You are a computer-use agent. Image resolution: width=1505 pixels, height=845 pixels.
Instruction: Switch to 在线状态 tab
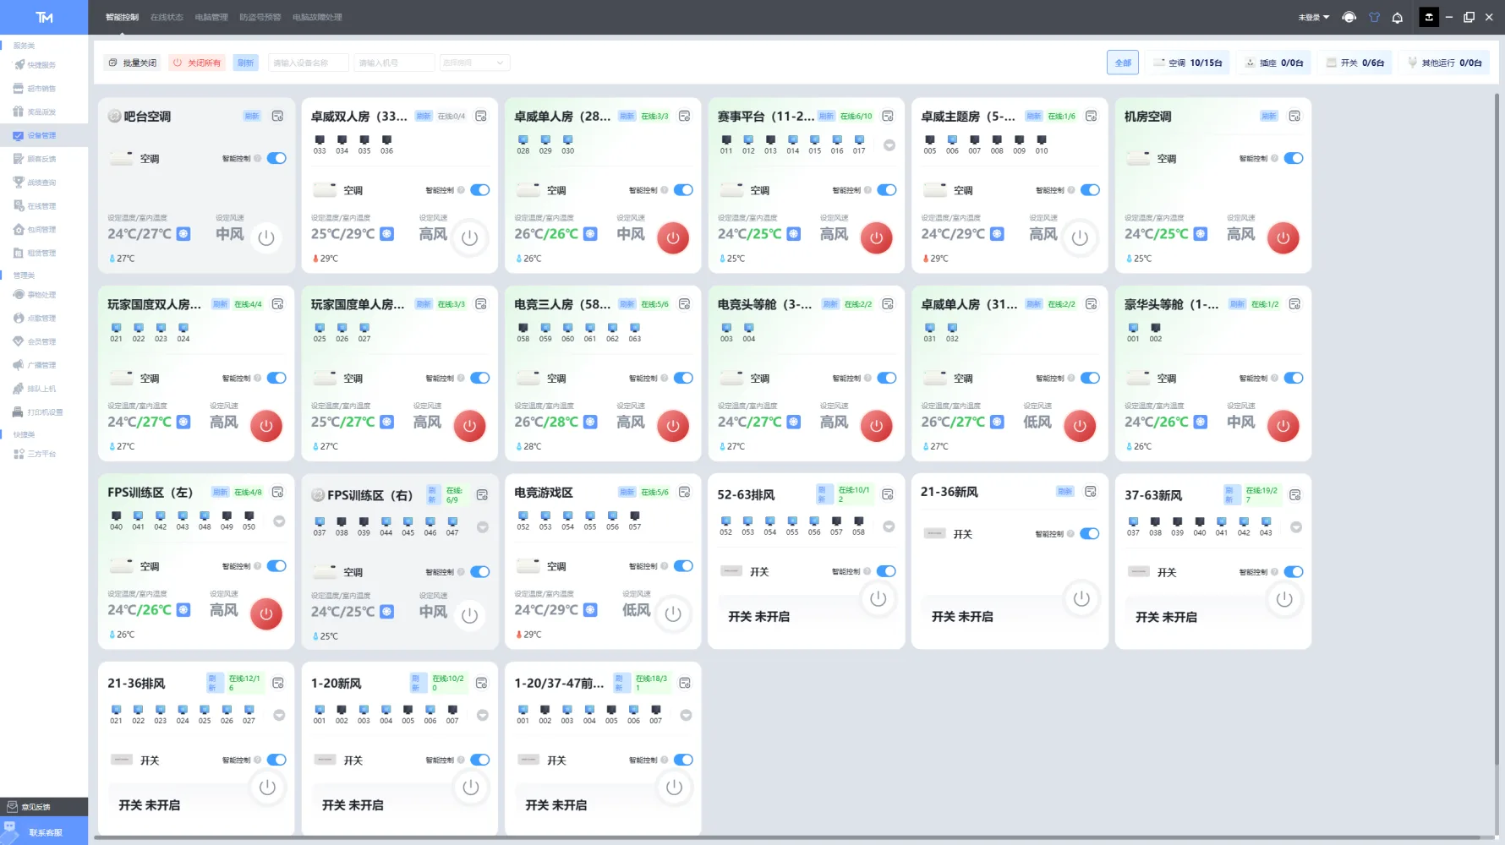pyautogui.click(x=167, y=17)
